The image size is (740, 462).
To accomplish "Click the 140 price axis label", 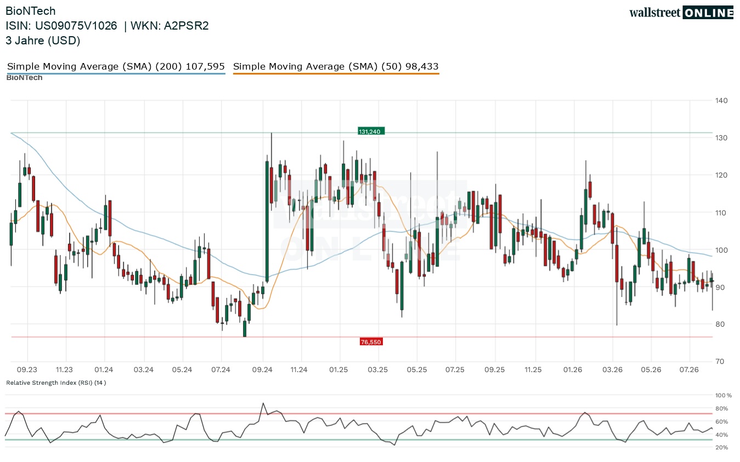I will pos(721,101).
